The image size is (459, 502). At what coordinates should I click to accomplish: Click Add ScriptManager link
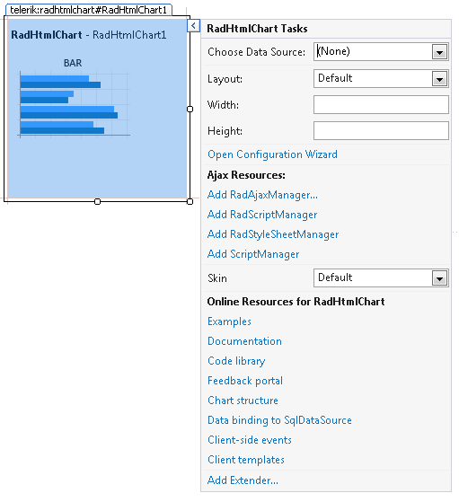253,254
